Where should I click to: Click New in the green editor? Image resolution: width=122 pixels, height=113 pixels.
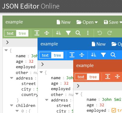pos(63,22)
